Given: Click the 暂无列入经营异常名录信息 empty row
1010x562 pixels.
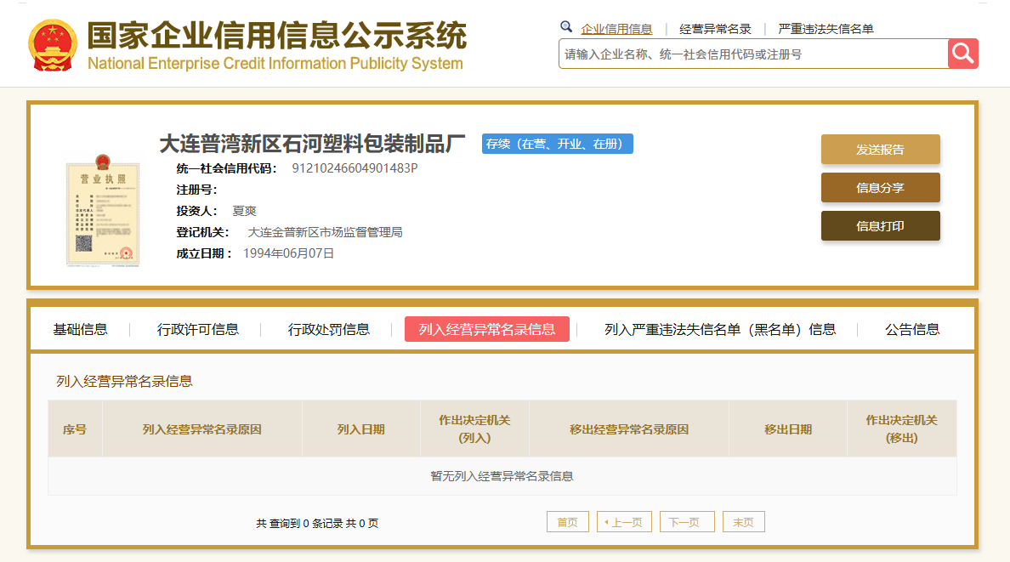Looking at the screenshot, I should coord(502,476).
